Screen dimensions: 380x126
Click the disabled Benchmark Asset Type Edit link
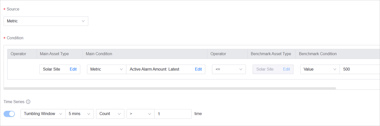[286, 69]
